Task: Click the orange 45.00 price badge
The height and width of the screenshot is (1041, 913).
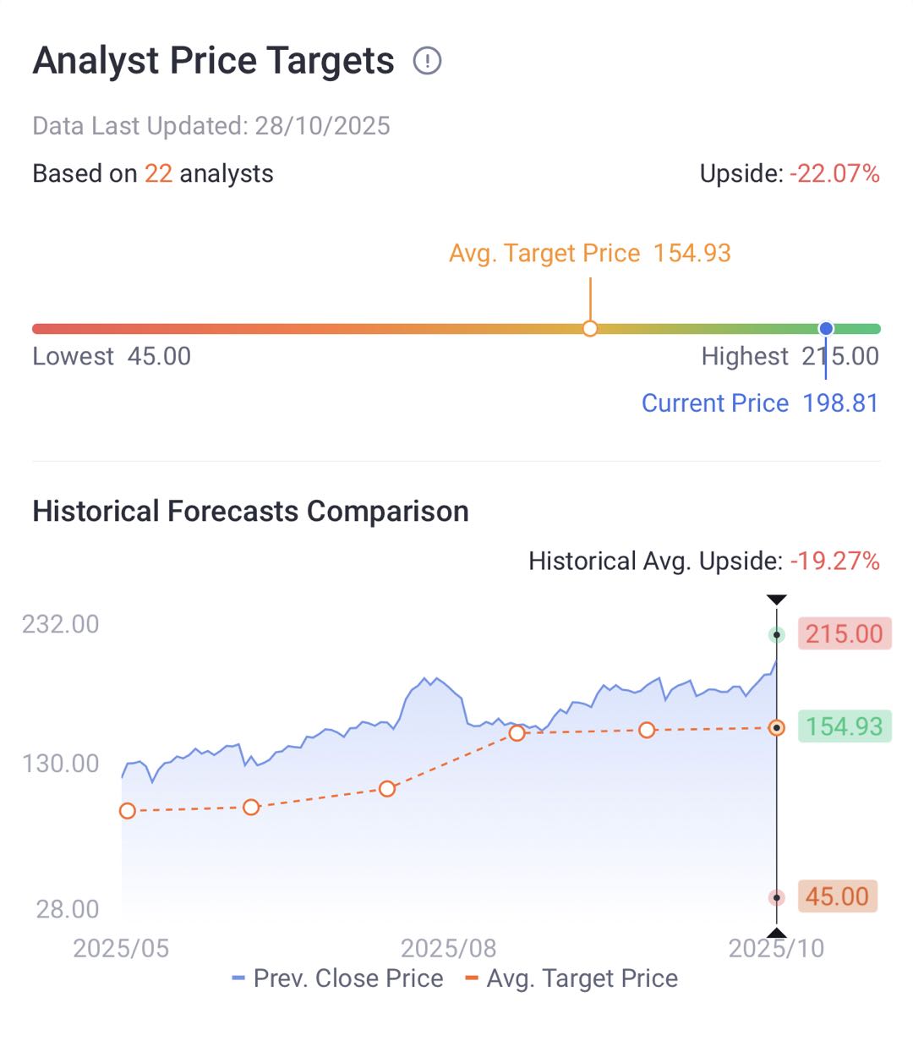Action: point(836,896)
